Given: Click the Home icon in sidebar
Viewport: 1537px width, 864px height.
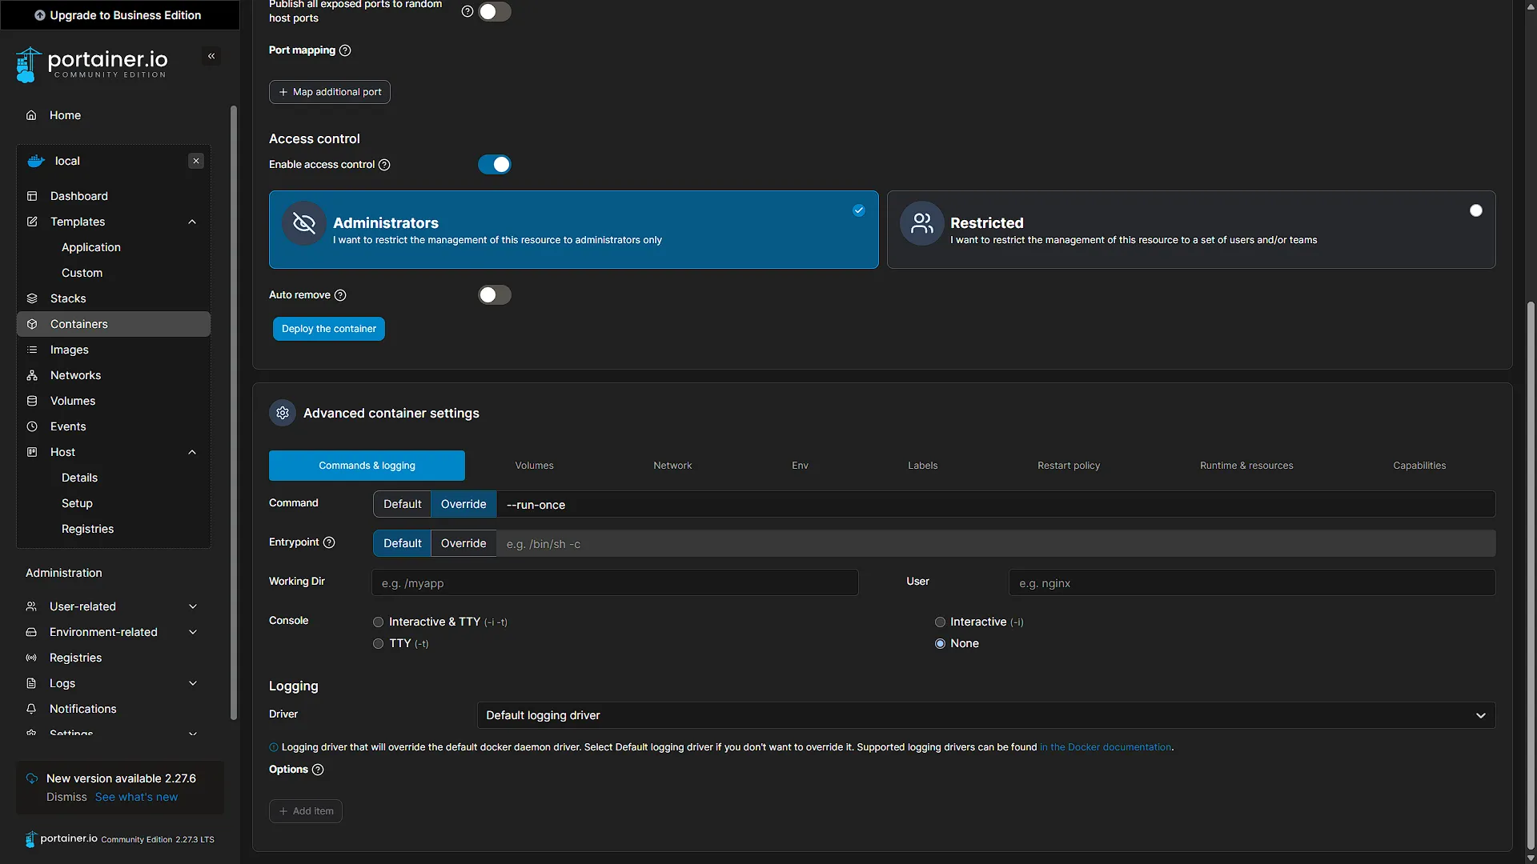Looking at the screenshot, I should pos(31,115).
